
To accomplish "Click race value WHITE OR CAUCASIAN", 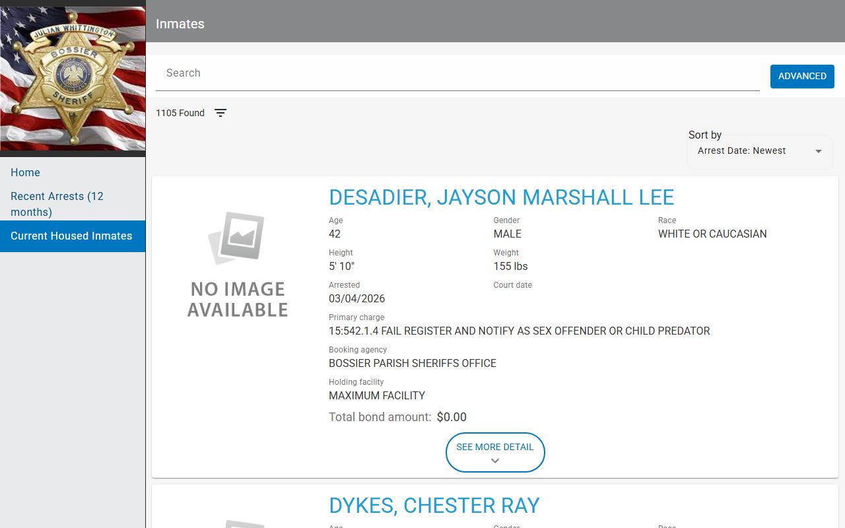I will point(712,234).
